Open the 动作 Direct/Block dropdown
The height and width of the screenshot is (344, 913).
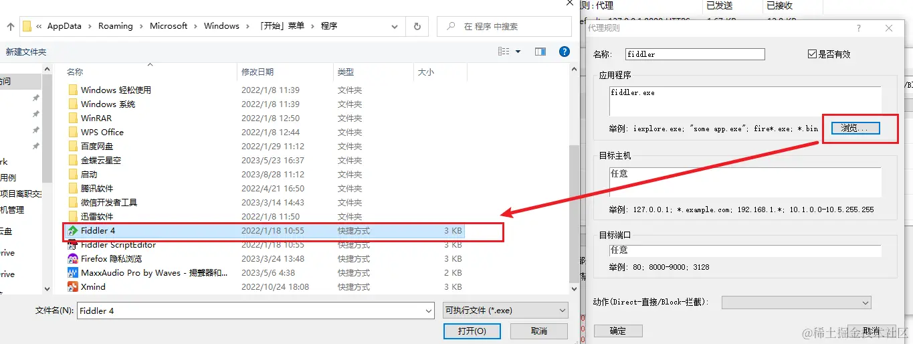tap(796, 303)
